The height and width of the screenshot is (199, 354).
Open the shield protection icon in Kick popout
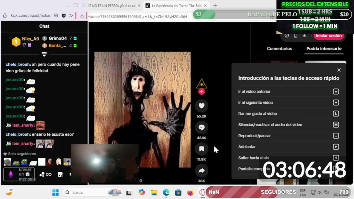64,16
